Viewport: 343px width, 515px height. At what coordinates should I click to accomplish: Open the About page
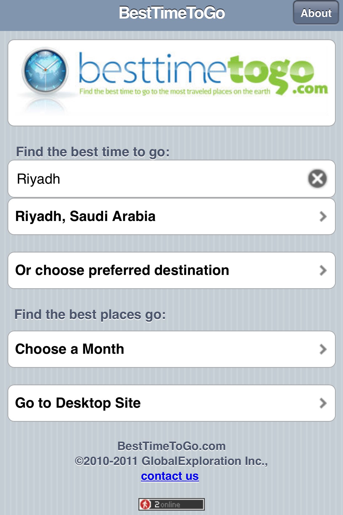click(316, 13)
